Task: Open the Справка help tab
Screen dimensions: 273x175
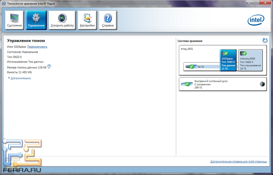Action: [108, 20]
